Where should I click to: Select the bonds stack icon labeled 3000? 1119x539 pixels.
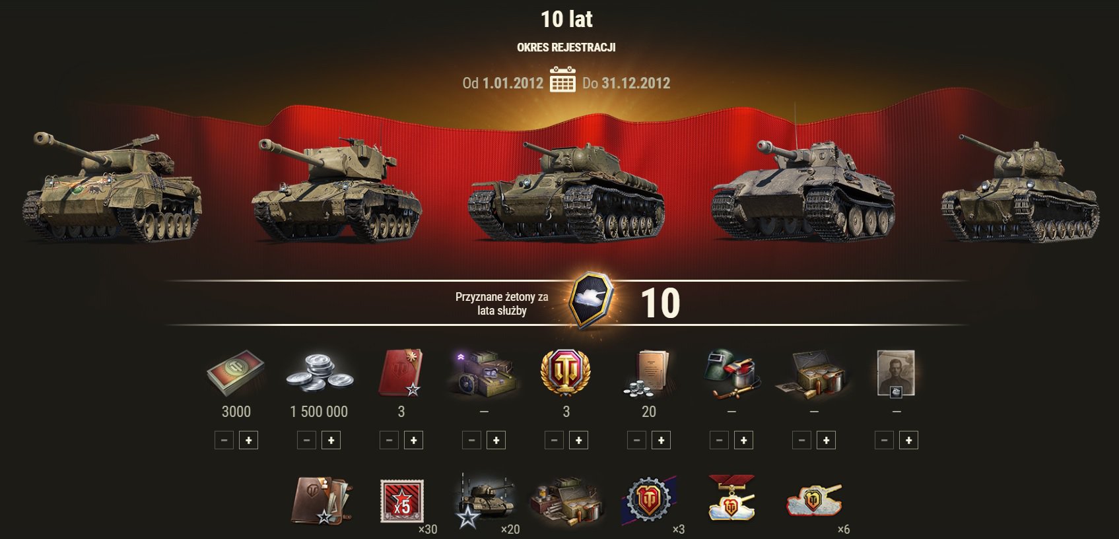click(236, 373)
